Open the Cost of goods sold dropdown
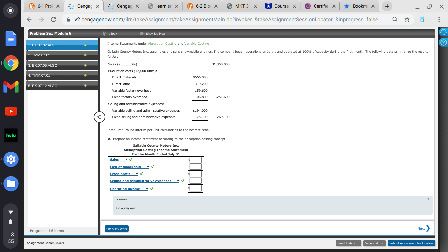448x252 pixels. (130, 167)
